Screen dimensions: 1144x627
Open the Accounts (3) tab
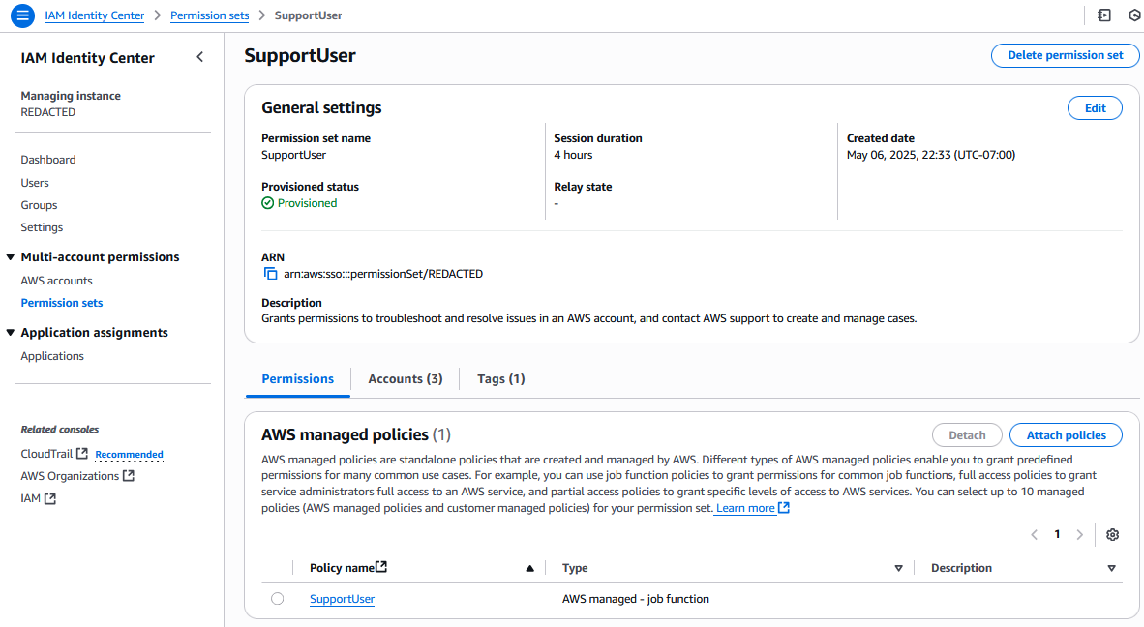[x=405, y=379]
